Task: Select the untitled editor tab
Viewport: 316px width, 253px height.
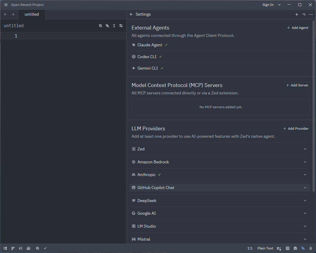Action: click(x=32, y=14)
